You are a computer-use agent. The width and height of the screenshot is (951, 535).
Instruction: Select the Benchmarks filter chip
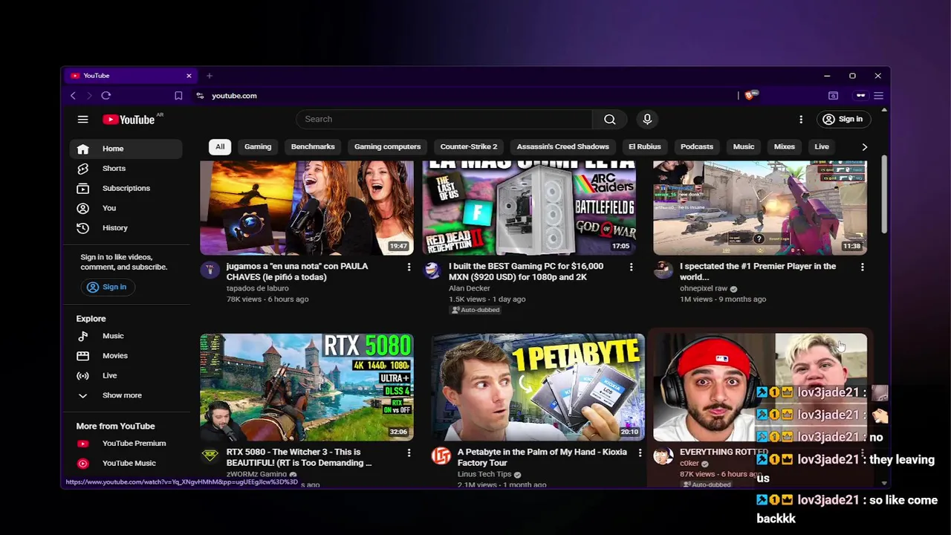tap(313, 146)
